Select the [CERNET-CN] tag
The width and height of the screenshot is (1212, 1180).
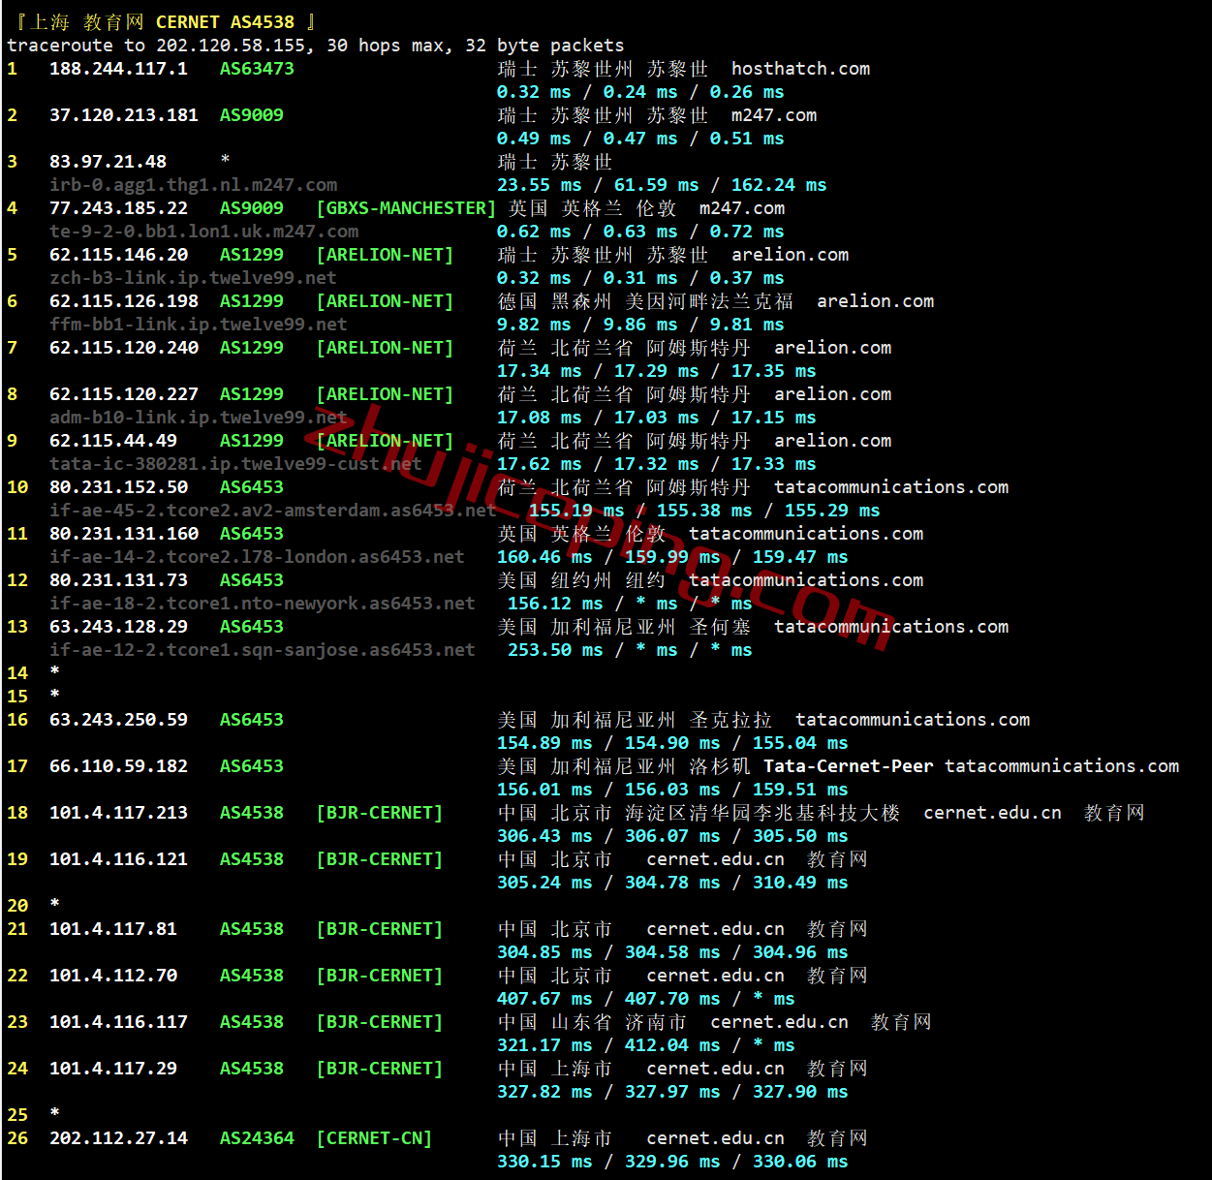coord(374,1138)
